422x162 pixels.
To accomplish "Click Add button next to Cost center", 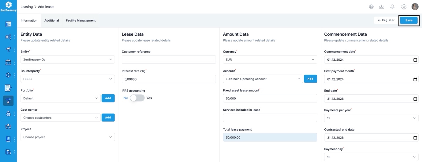I will tap(108, 117).
